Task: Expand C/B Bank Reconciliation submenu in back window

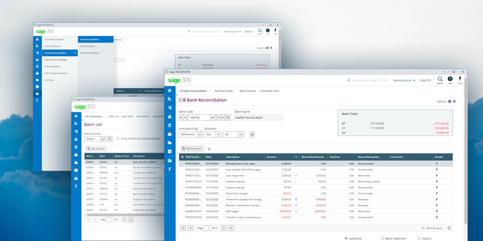Action: tap(60, 53)
